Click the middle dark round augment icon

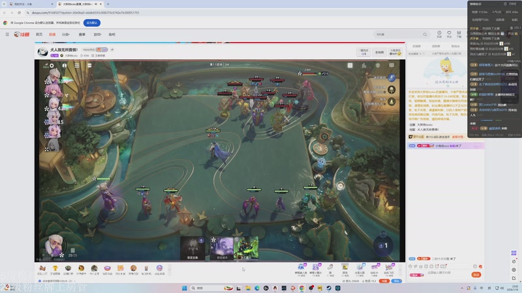[x=392, y=89]
